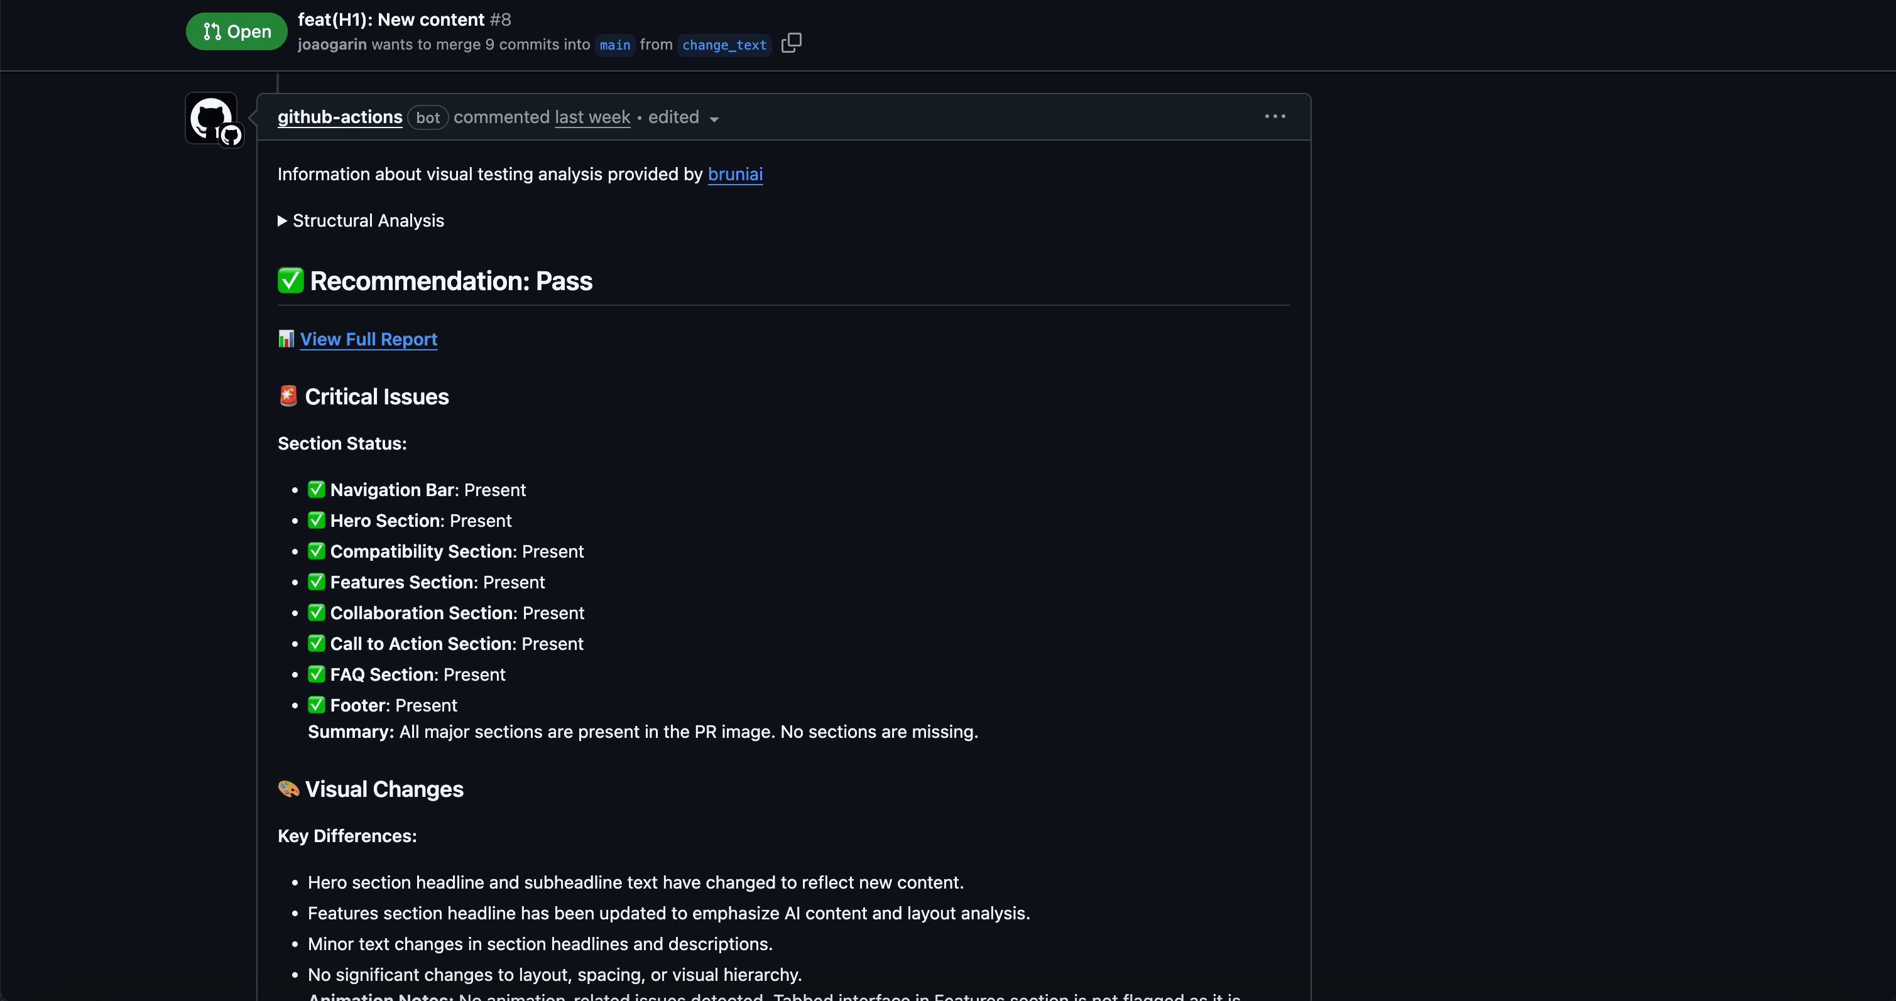Click the change_text branch label
The height and width of the screenshot is (1001, 1896).
pos(724,45)
